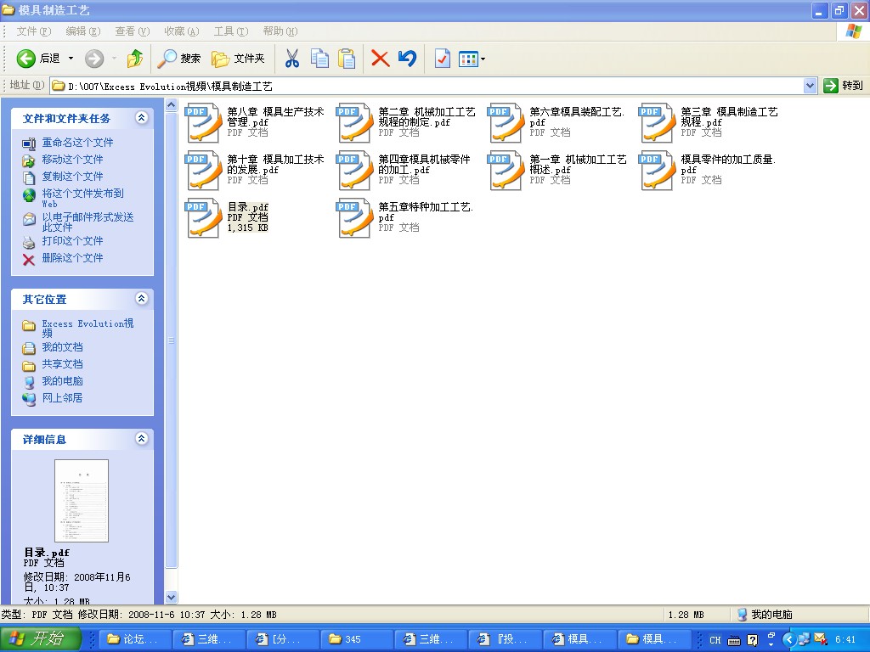This screenshot has width=870, height=652.
Task: Click the Paste clipboard icon
Action: pyautogui.click(x=347, y=59)
